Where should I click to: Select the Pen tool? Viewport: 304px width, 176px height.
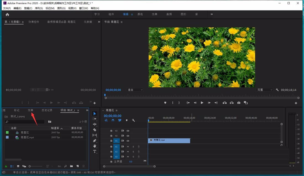click(95, 141)
